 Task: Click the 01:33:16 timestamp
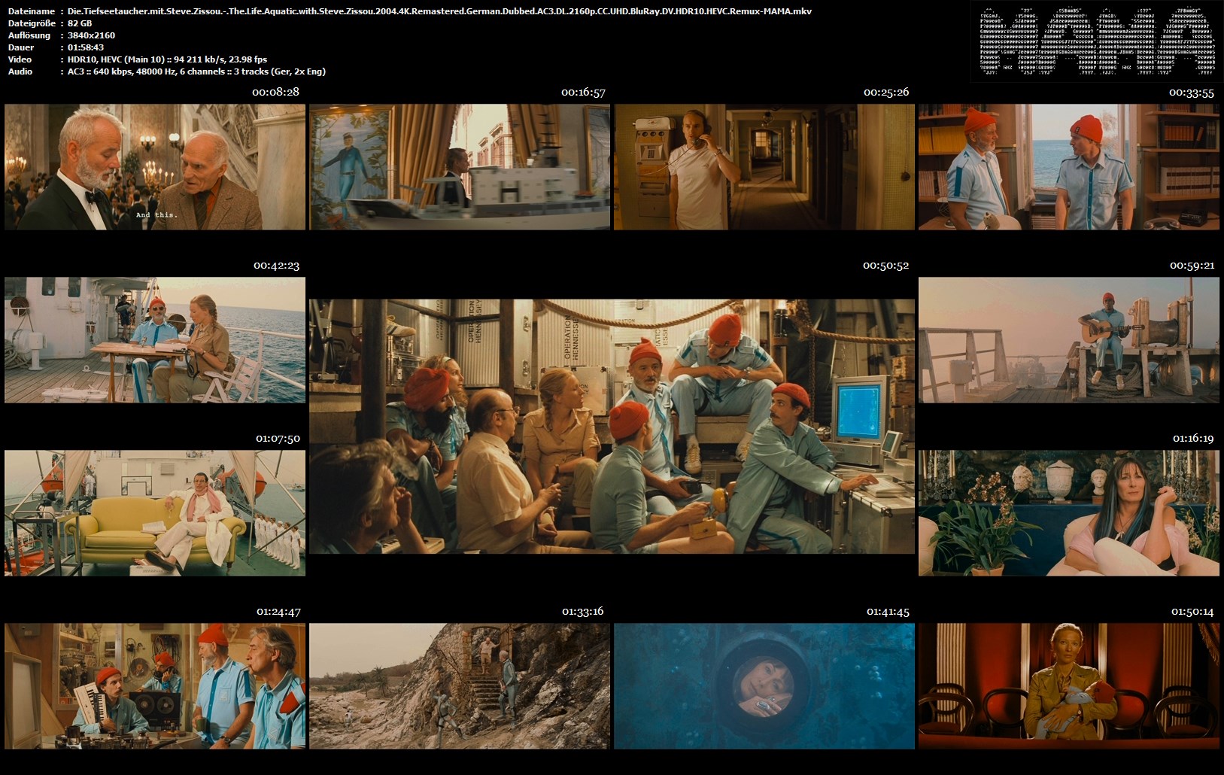(583, 611)
